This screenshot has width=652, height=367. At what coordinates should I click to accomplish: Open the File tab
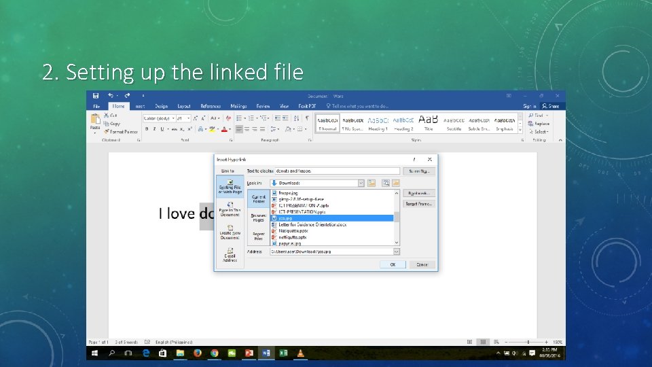[96, 106]
